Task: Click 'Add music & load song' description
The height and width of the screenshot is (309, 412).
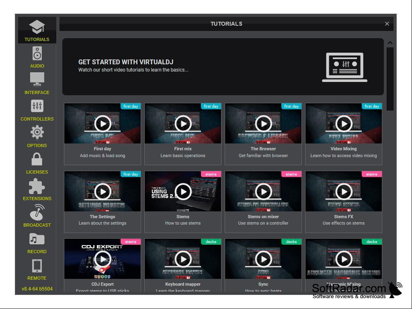Action: (102, 156)
